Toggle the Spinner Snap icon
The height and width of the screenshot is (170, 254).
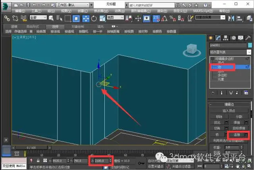pyautogui.click(x=181, y=18)
